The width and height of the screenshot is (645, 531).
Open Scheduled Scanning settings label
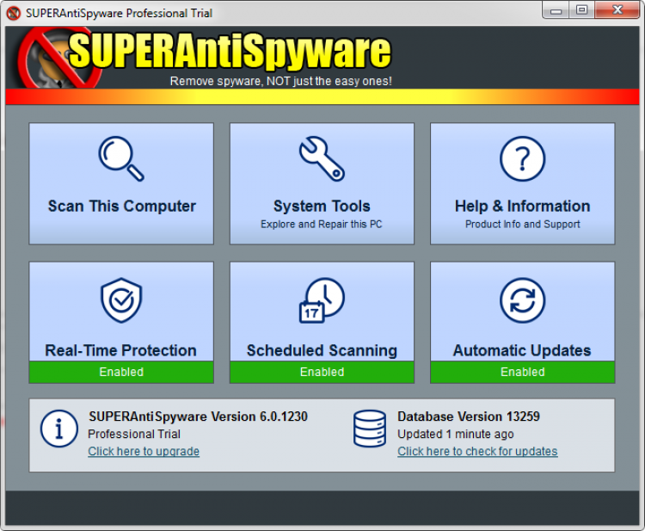click(x=322, y=350)
